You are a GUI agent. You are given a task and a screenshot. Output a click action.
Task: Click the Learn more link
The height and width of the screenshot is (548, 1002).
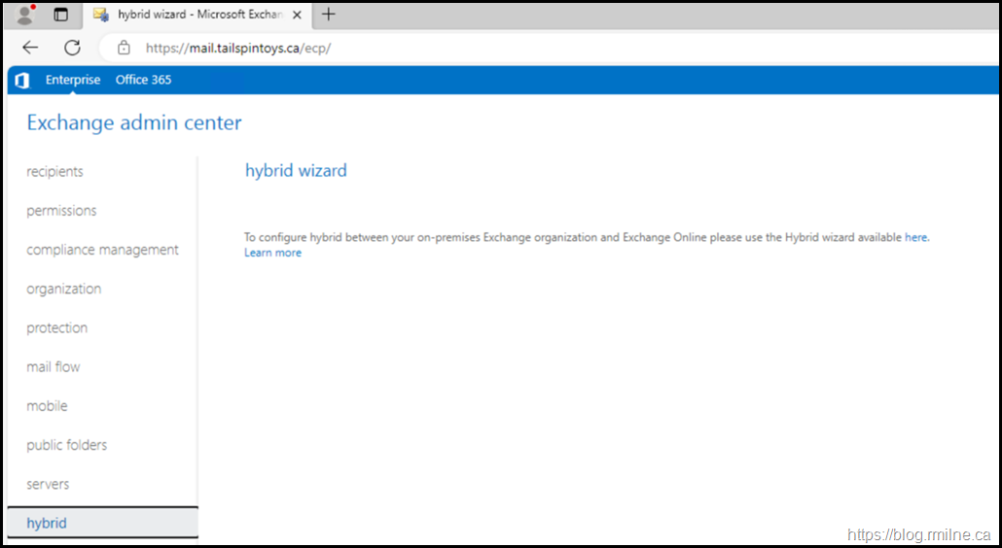tap(272, 253)
